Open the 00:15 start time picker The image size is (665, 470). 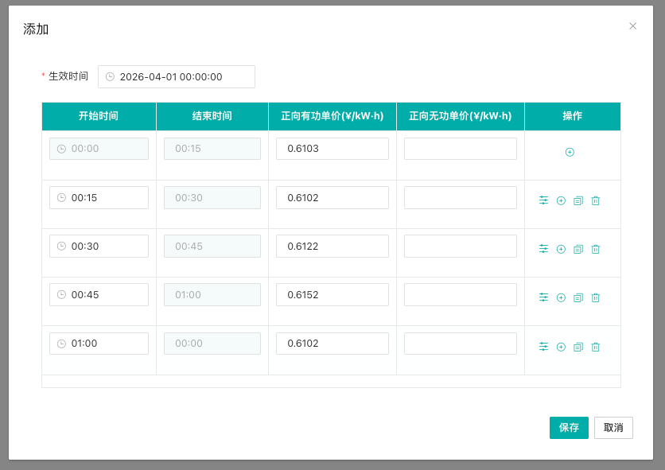pos(99,197)
